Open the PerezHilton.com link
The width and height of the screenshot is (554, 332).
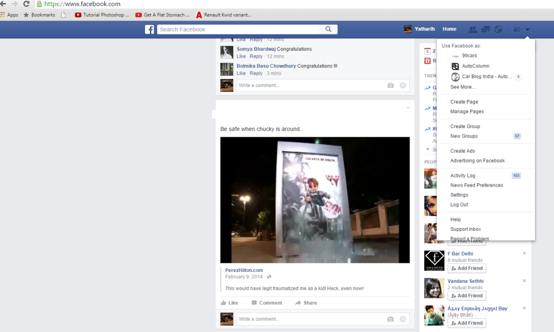click(244, 270)
